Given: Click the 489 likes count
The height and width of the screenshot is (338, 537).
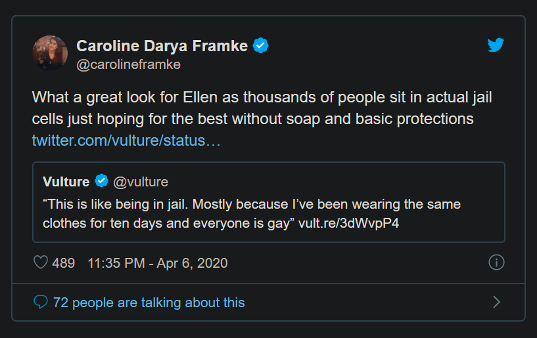Looking at the screenshot, I should click(x=63, y=263).
